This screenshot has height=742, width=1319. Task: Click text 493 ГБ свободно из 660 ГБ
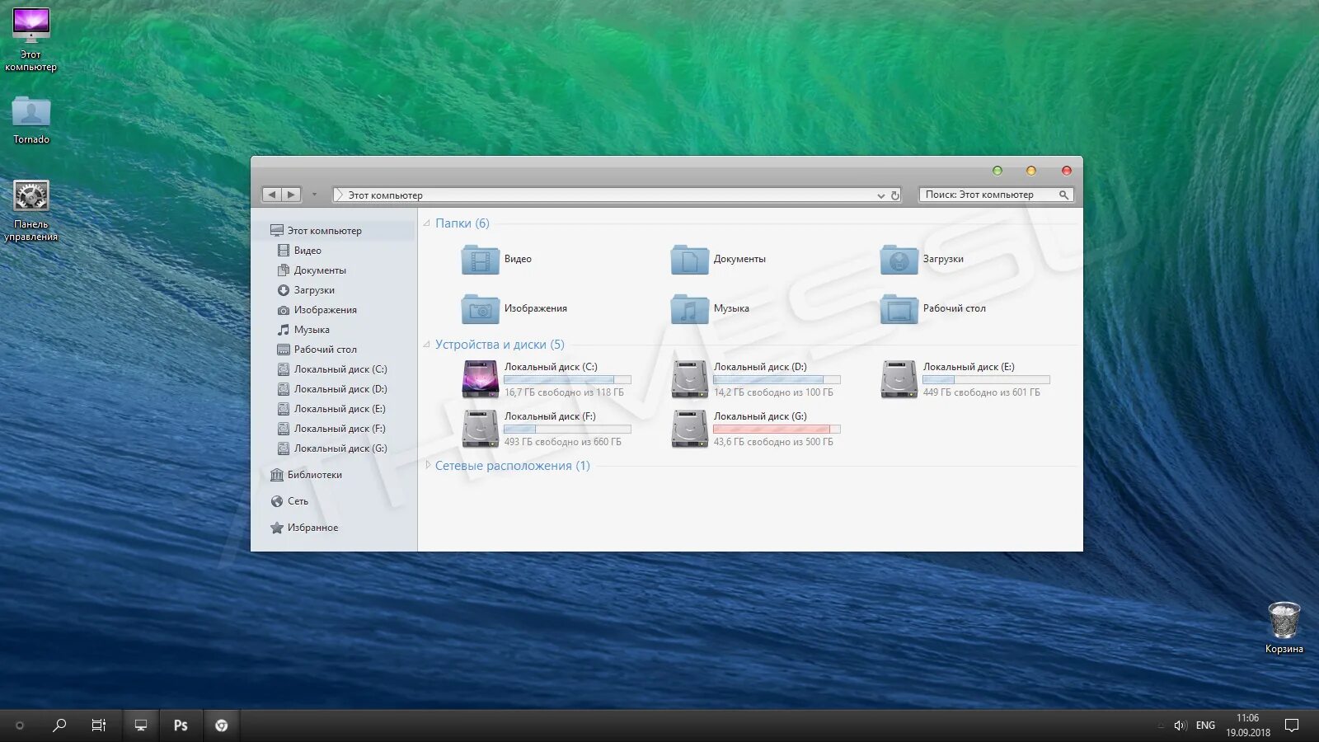pyautogui.click(x=563, y=442)
